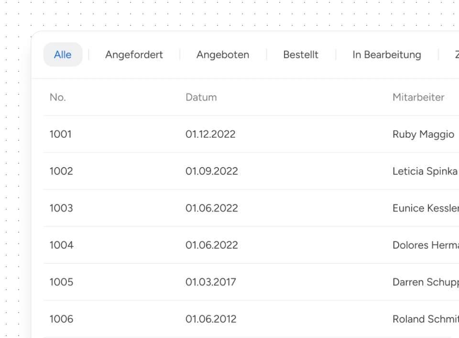Sort by the No. column header

tap(58, 97)
